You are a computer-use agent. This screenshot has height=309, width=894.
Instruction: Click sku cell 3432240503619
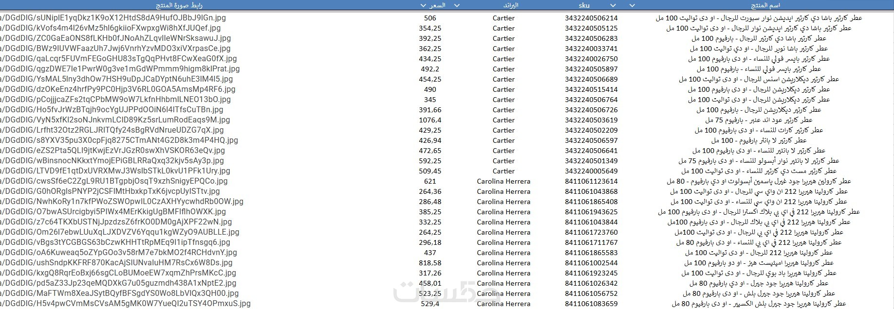[591, 120]
